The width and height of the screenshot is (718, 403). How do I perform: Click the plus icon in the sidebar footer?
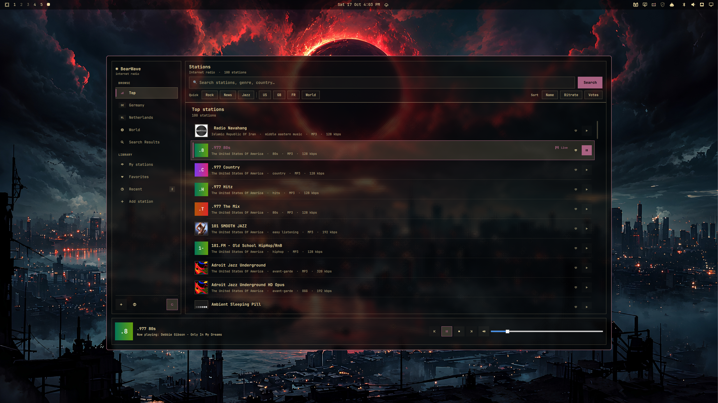tap(121, 304)
